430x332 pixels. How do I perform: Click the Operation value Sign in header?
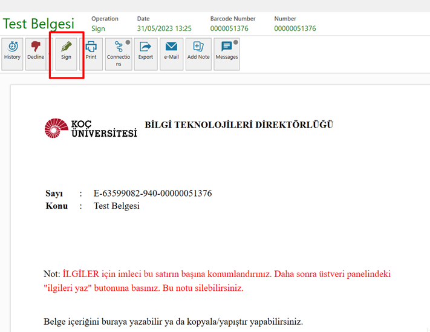coord(98,28)
